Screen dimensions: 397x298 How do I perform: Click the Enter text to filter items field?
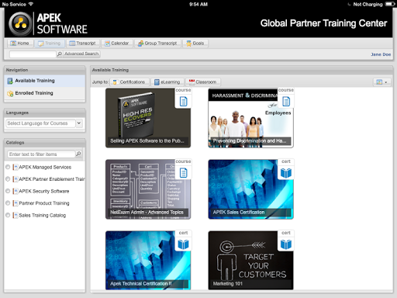41,154
